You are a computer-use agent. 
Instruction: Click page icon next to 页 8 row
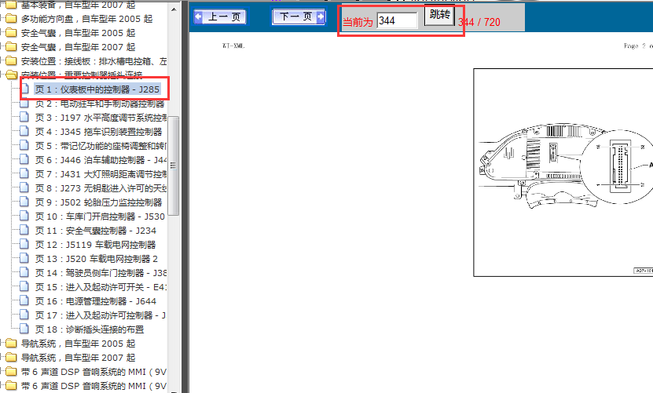click(24, 188)
